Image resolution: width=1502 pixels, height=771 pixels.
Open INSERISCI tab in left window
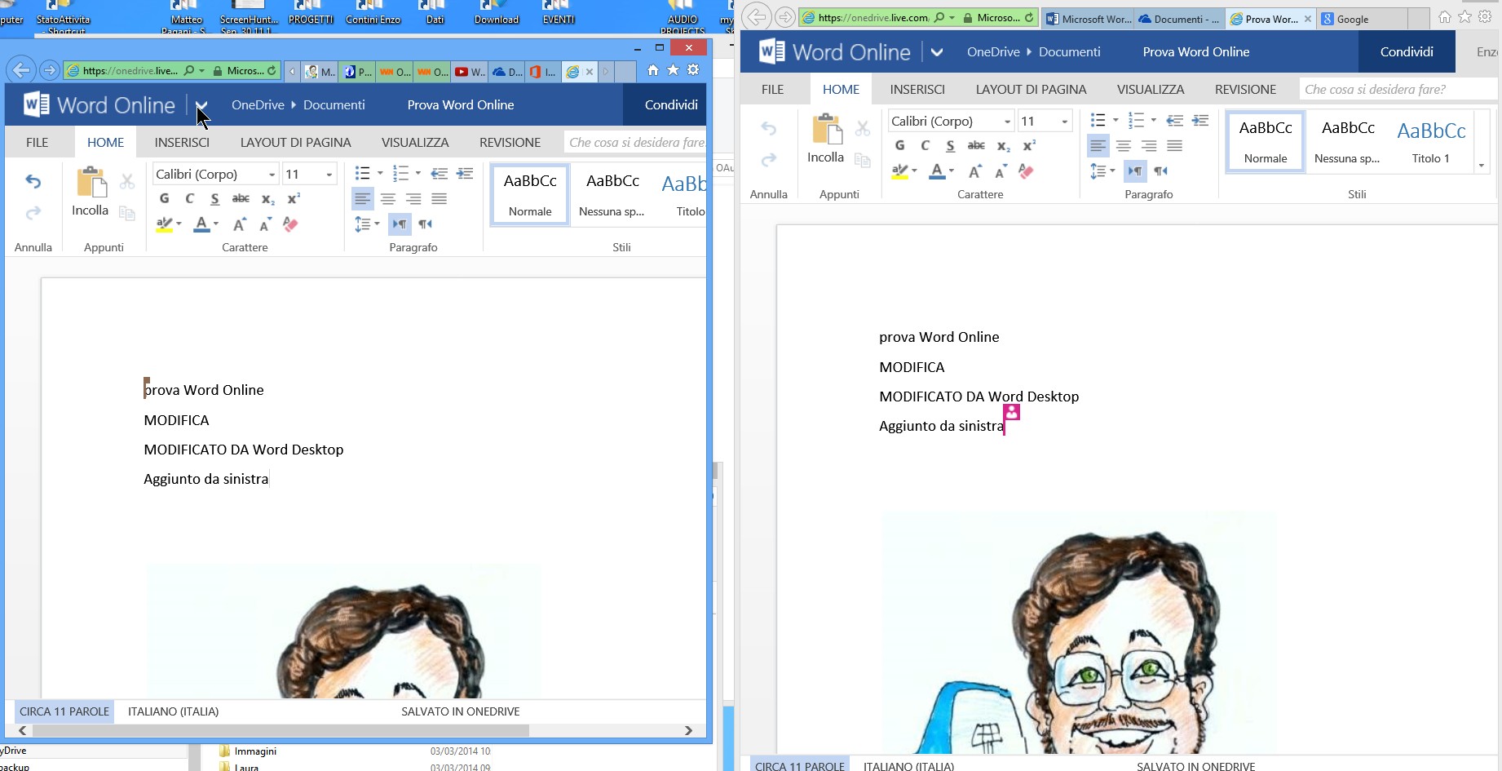182,142
